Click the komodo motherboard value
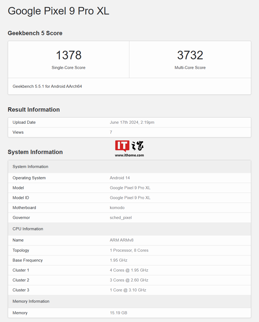259x322 pixels. click(117, 208)
